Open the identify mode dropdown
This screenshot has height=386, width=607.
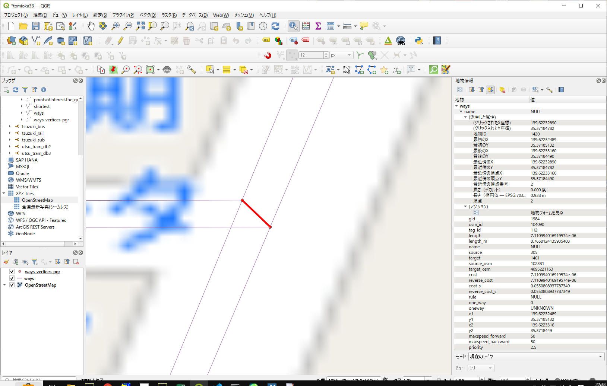tap(536, 357)
